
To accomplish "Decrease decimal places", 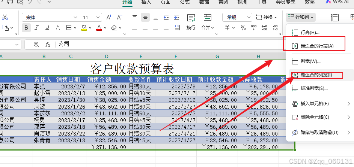I will pyautogui.click(x=275, y=28).
